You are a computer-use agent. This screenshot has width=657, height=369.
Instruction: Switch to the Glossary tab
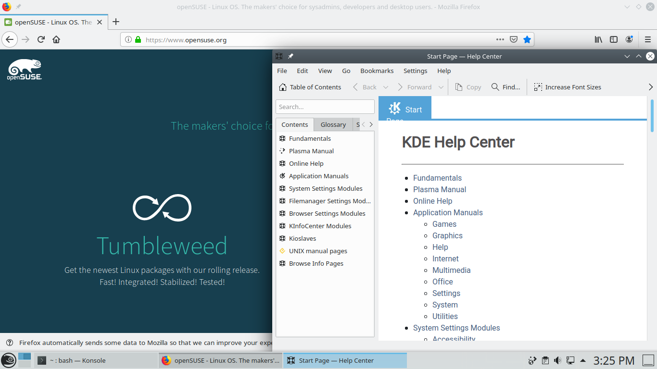pyautogui.click(x=333, y=124)
